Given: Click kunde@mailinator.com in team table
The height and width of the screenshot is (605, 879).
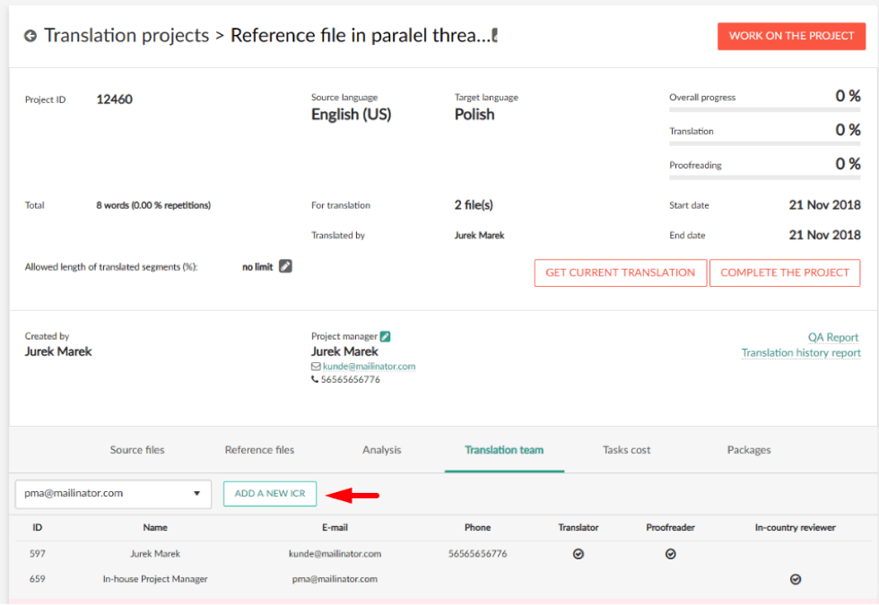Looking at the screenshot, I should coord(335,554).
